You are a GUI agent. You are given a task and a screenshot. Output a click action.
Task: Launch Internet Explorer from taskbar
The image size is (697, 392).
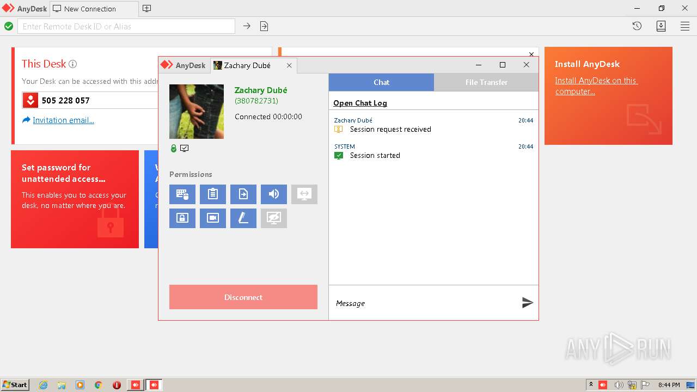(x=44, y=385)
